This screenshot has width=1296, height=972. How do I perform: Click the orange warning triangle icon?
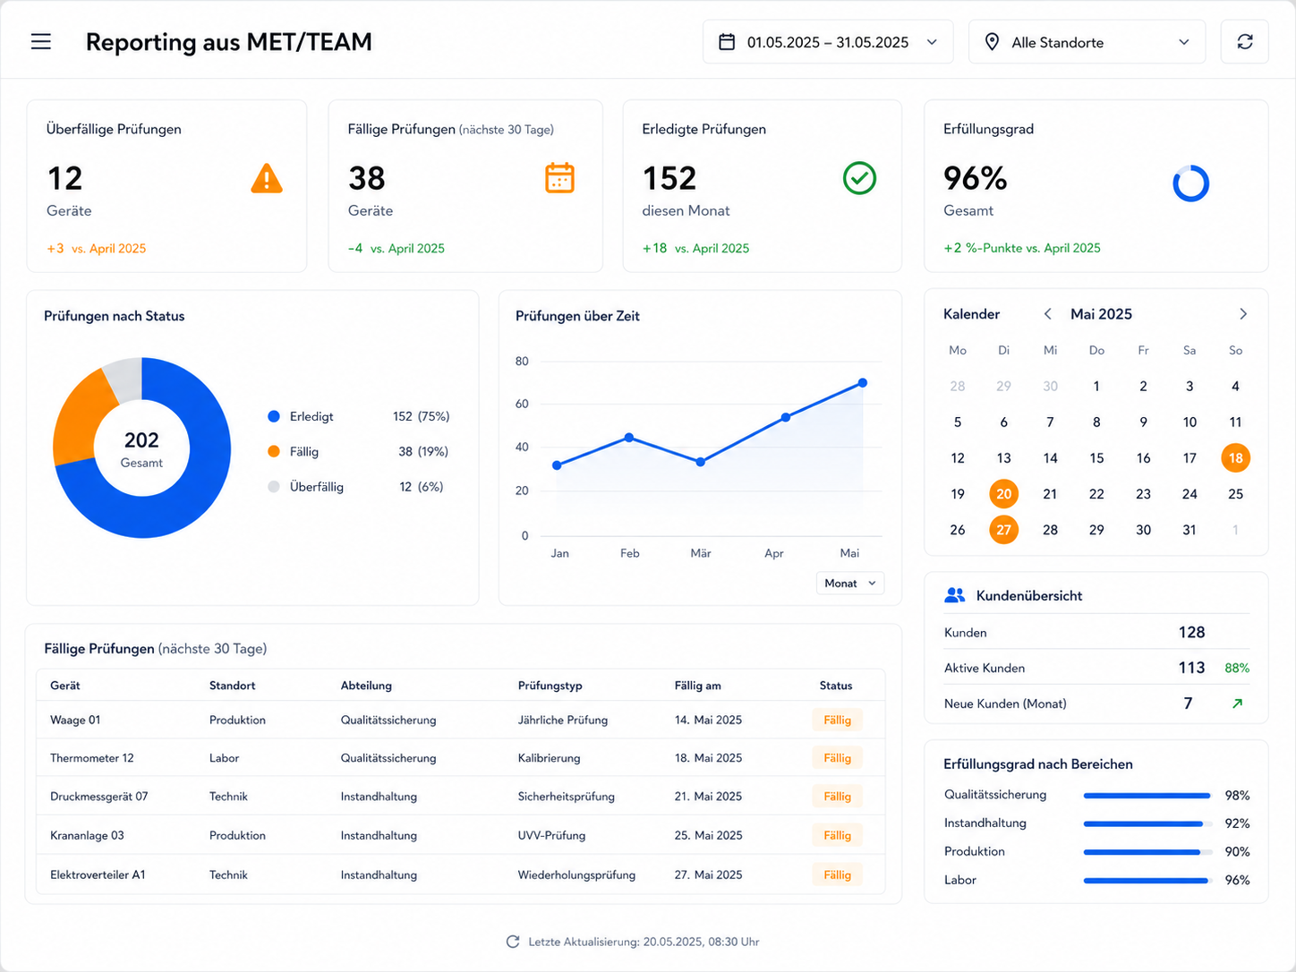click(x=267, y=178)
